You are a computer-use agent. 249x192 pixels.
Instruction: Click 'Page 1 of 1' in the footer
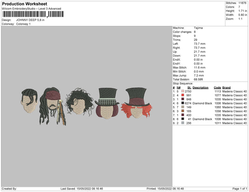[x=240, y=189]
